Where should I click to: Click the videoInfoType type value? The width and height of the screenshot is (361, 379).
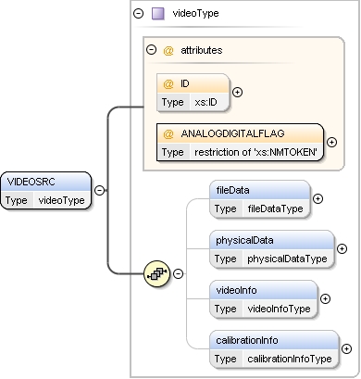(x=279, y=309)
